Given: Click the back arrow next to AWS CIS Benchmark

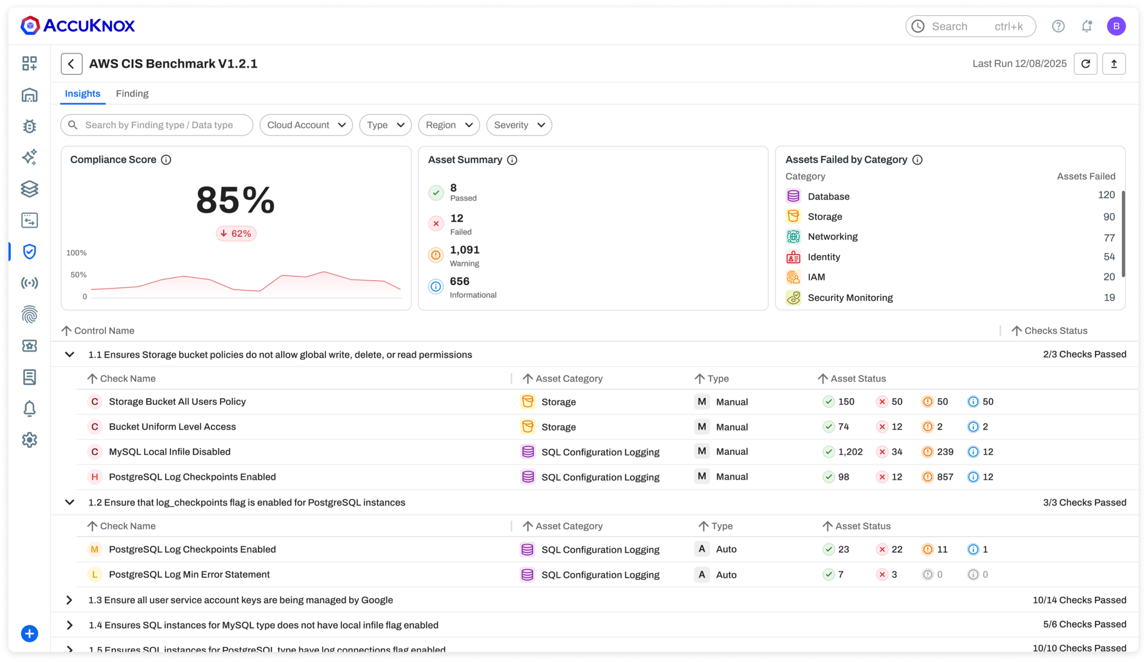Looking at the screenshot, I should [71, 63].
